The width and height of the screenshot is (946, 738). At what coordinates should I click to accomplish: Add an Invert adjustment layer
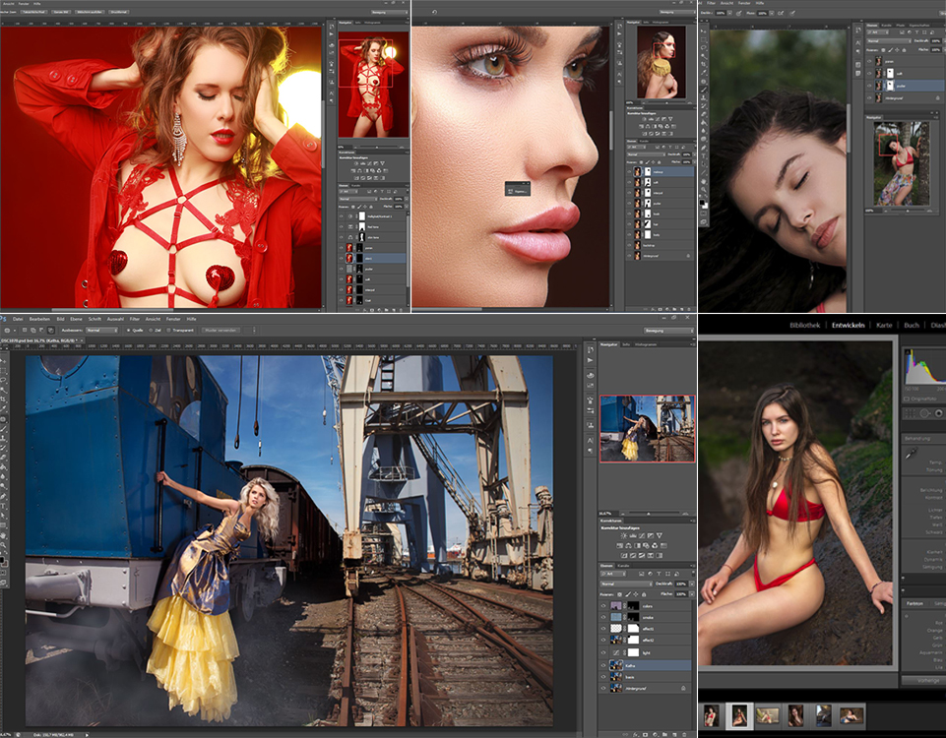pos(623,555)
